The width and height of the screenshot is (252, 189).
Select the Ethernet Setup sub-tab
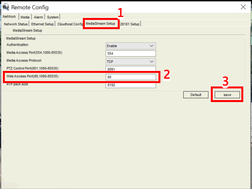click(x=42, y=24)
